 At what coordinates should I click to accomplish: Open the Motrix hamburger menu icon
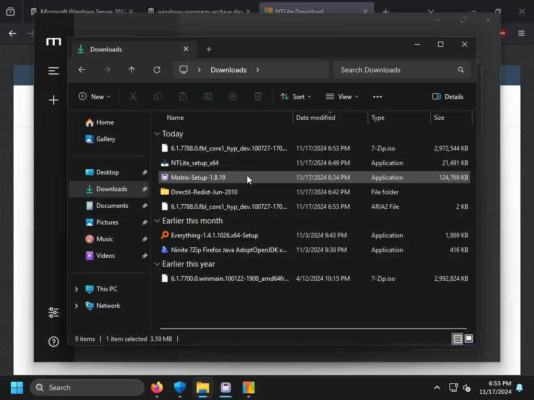54,71
